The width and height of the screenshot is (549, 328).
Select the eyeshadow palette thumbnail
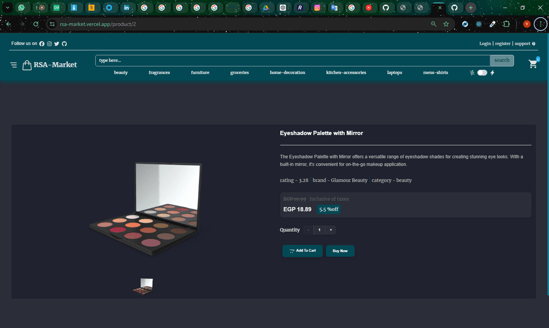(x=143, y=287)
